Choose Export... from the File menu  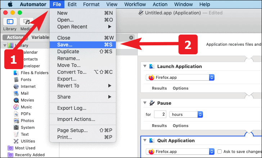(x=83, y=79)
